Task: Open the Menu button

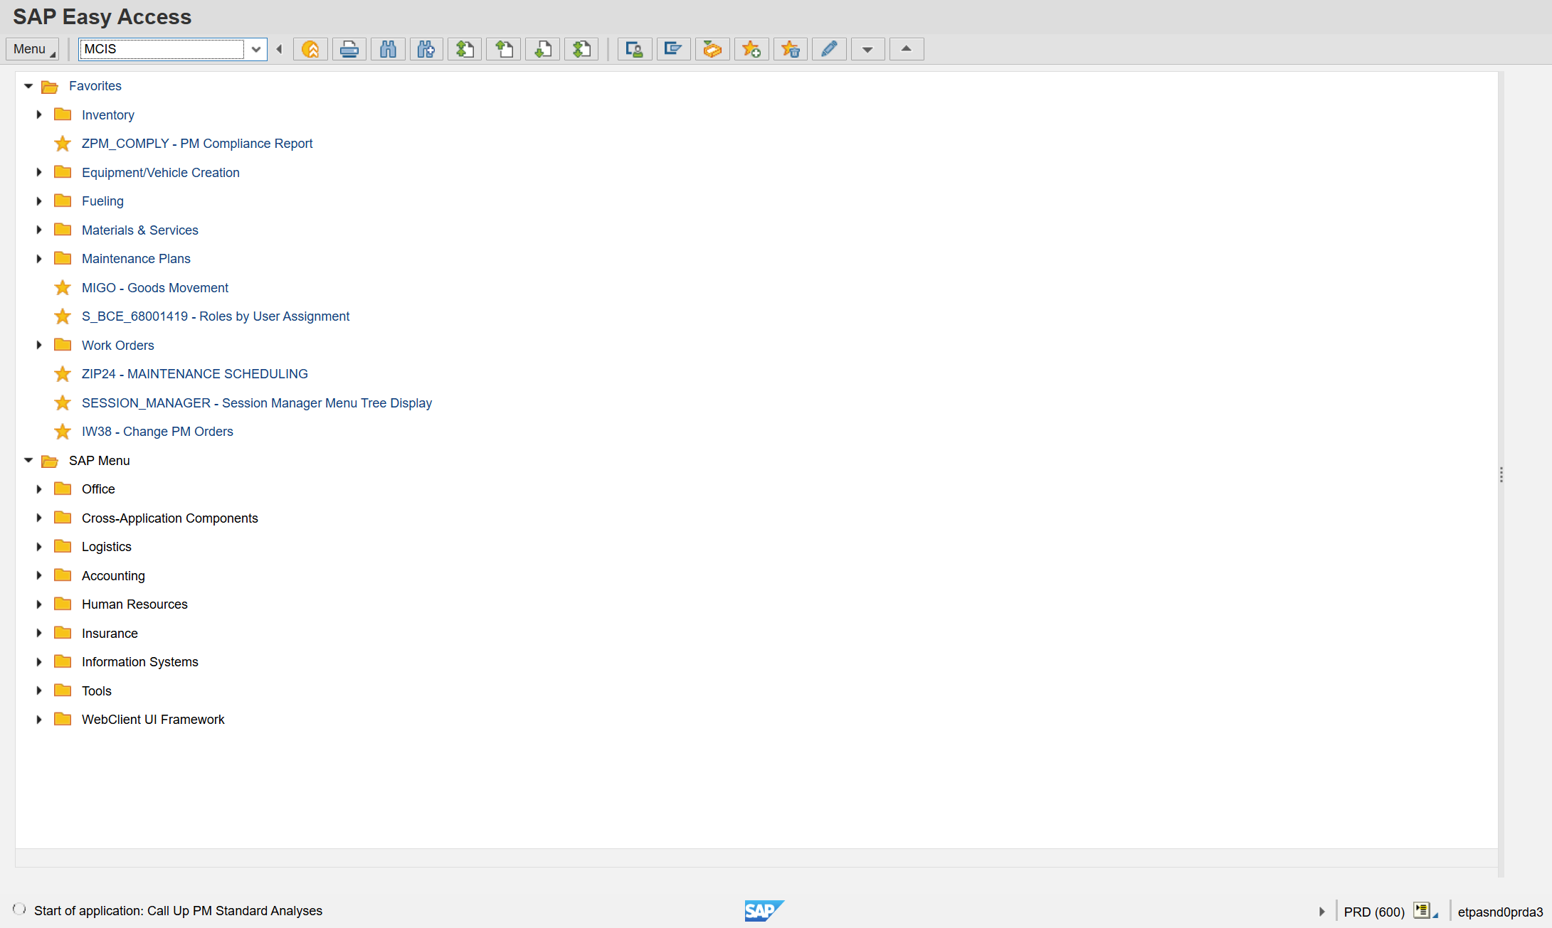Action: tap(33, 49)
